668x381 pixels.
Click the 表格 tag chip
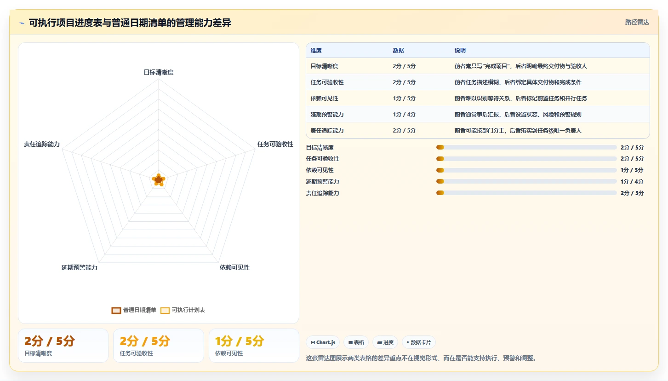[x=356, y=342]
